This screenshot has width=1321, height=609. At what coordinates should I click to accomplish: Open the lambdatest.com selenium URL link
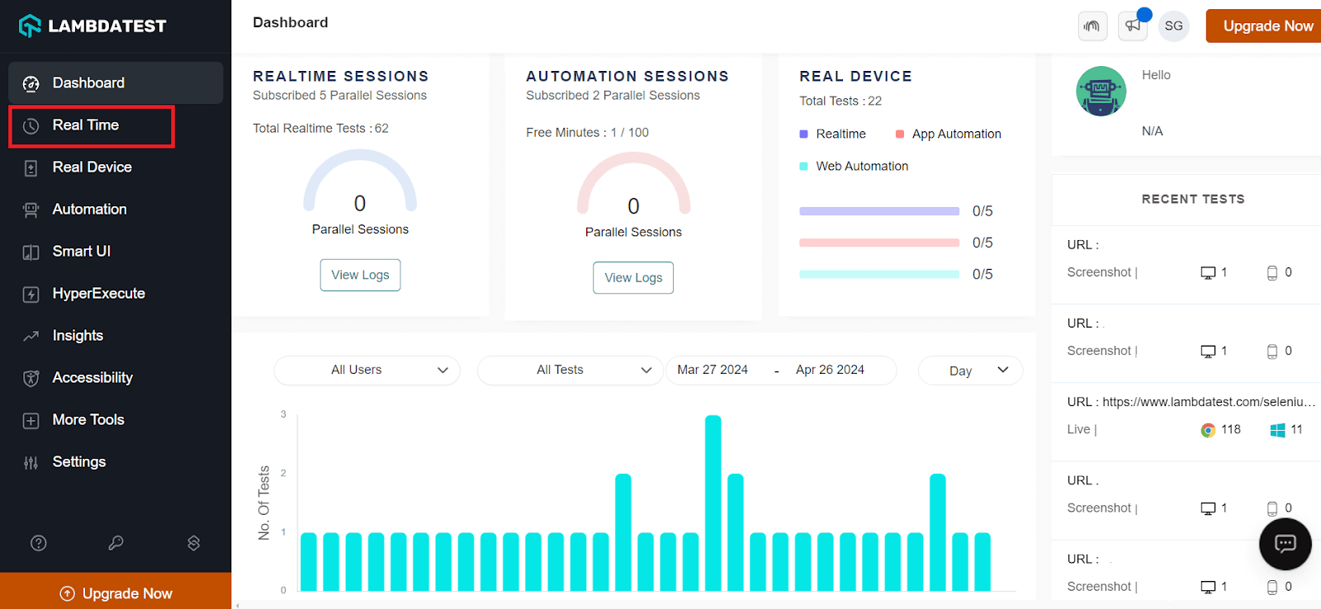click(x=1209, y=402)
